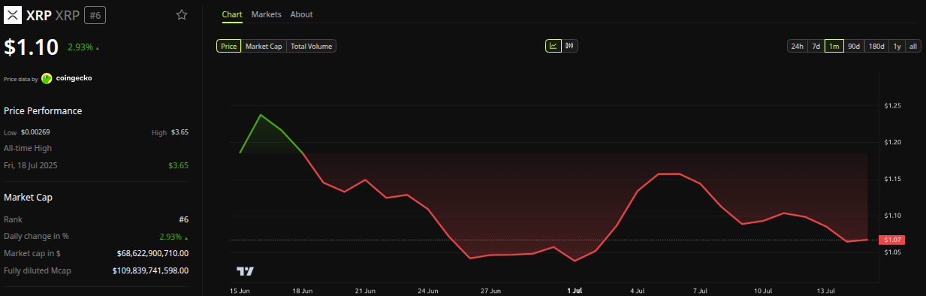926x296 pixels.
Task: Set chart range to all
Action: click(913, 46)
